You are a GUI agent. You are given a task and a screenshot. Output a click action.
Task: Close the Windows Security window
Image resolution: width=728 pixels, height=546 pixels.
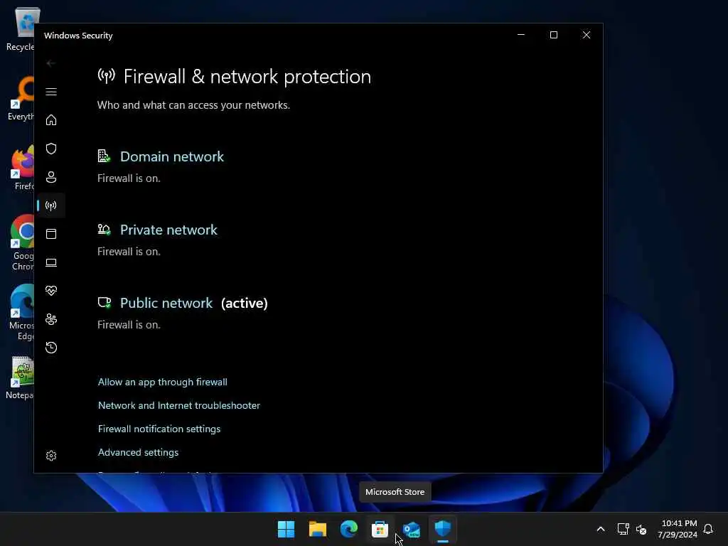(x=587, y=35)
